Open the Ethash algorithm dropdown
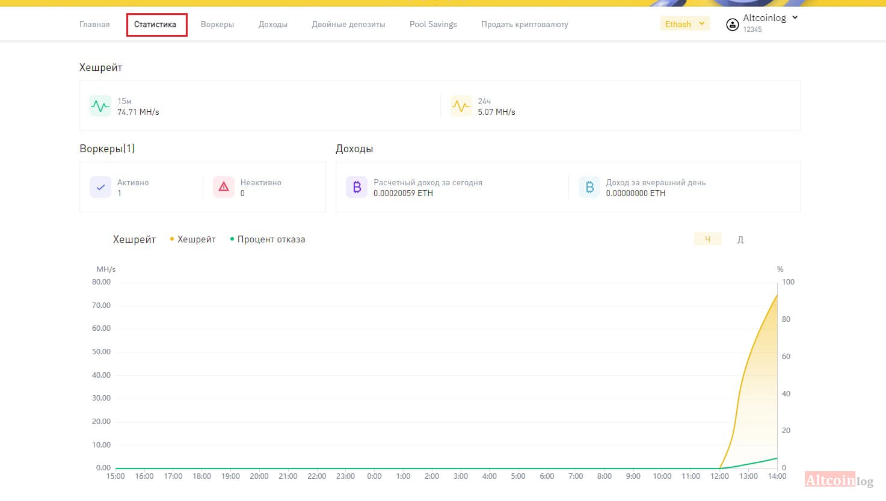886x501 pixels. click(684, 24)
